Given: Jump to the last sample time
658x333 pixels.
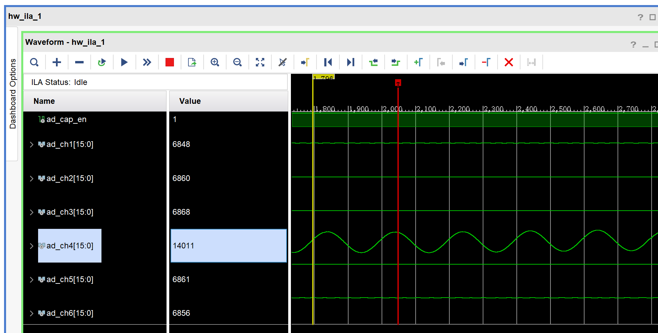Looking at the screenshot, I should coord(351,62).
